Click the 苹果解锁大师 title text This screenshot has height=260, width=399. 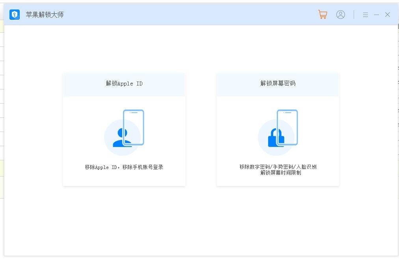pyautogui.click(x=45, y=15)
